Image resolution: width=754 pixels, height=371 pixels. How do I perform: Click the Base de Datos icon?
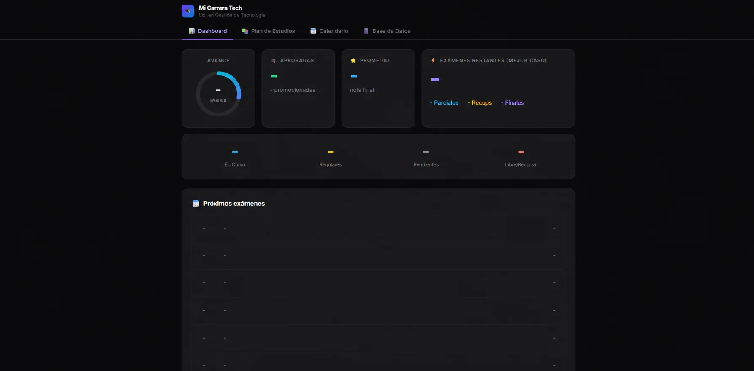click(x=366, y=31)
